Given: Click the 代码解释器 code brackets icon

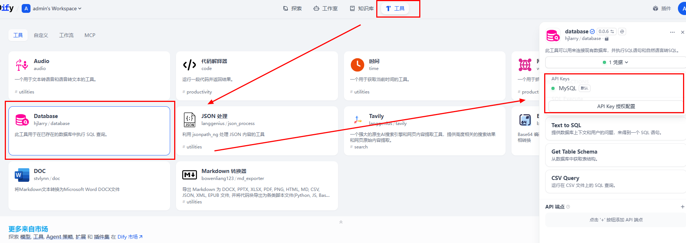Looking at the screenshot, I should pyautogui.click(x=190, y=65).
